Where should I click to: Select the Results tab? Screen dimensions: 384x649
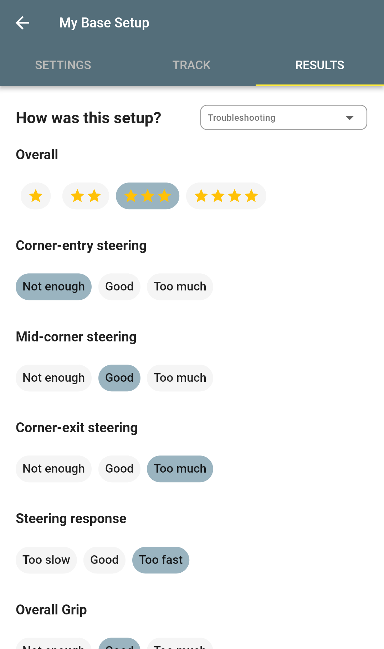(x=319, y=65)
